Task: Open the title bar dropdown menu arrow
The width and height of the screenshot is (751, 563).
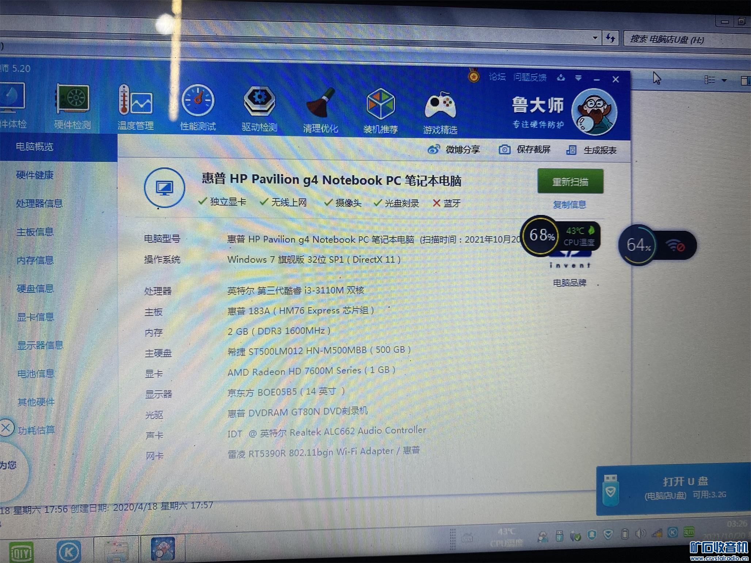Action: click(578, 78)
